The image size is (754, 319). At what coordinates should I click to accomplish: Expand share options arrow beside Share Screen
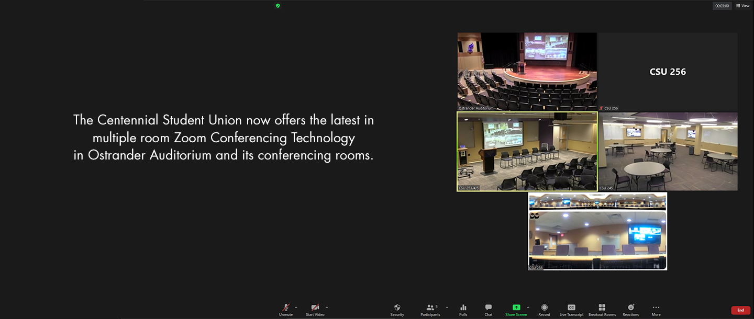coord(528,307)
